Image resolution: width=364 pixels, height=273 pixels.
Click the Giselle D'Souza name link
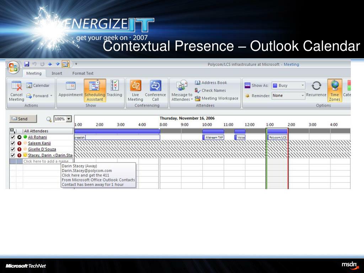[42, 149]
